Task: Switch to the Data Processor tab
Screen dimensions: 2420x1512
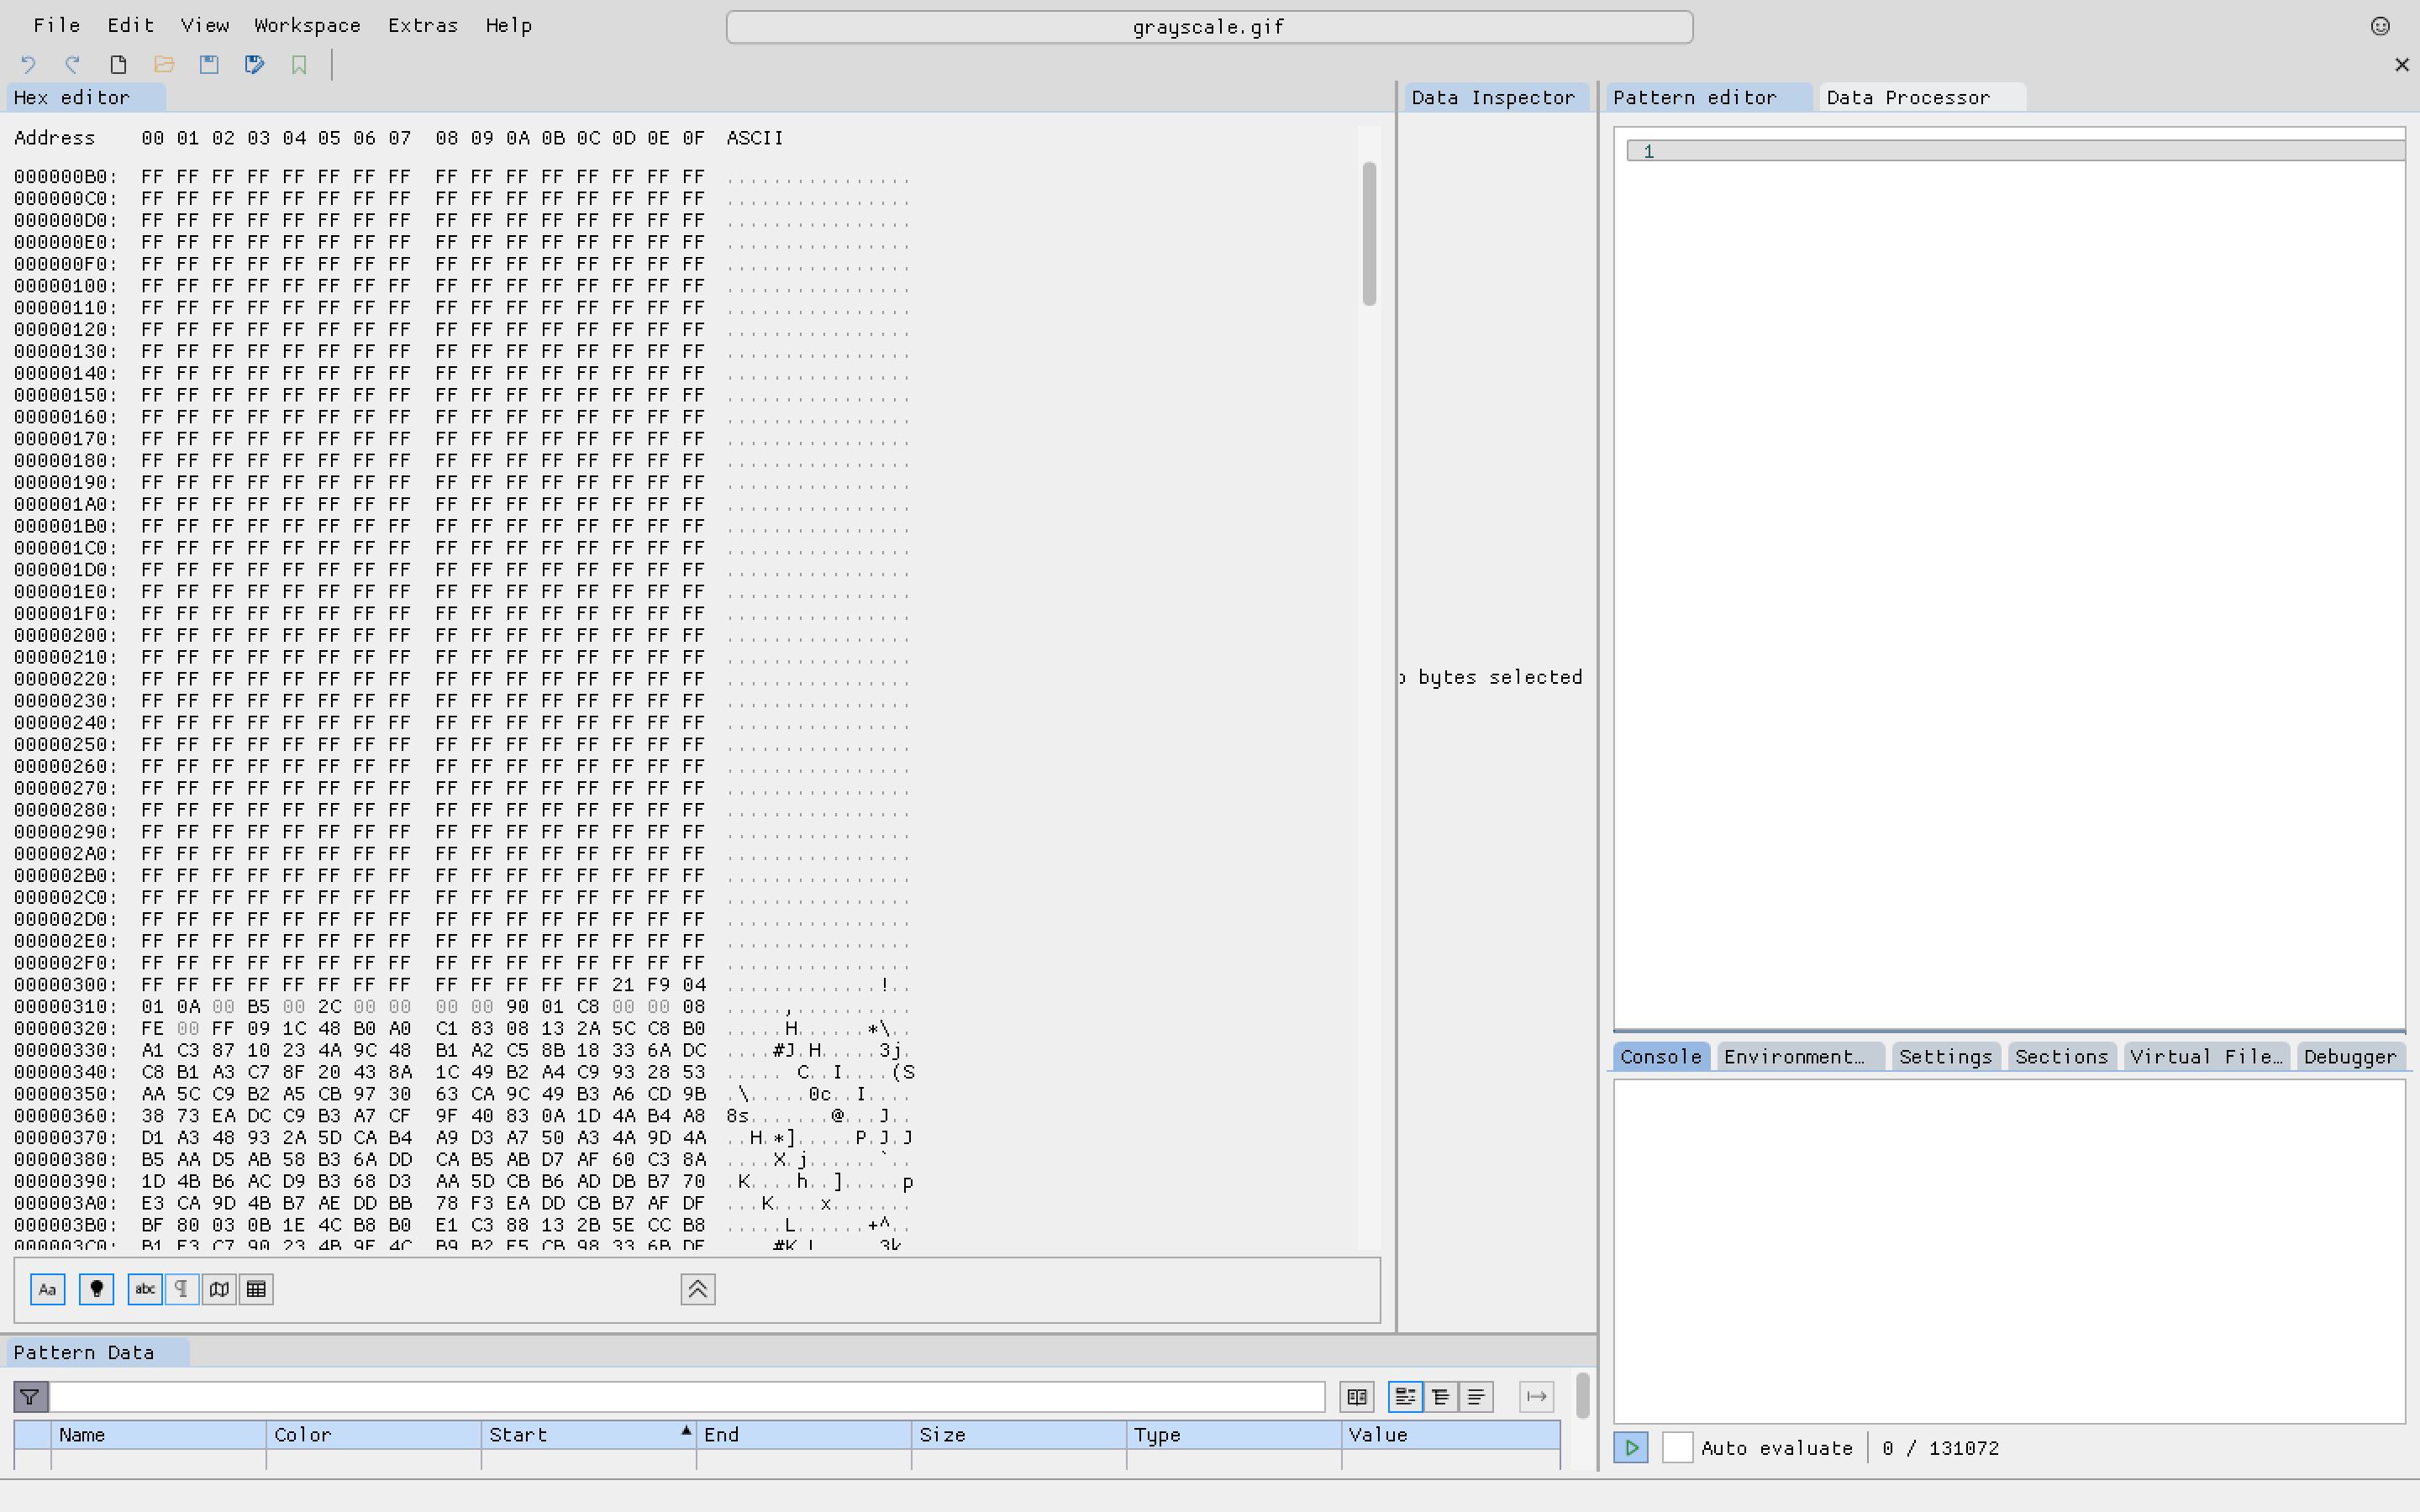Action: coord(1907,97)
